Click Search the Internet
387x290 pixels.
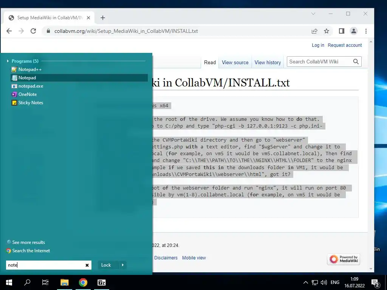coord(28,251)
